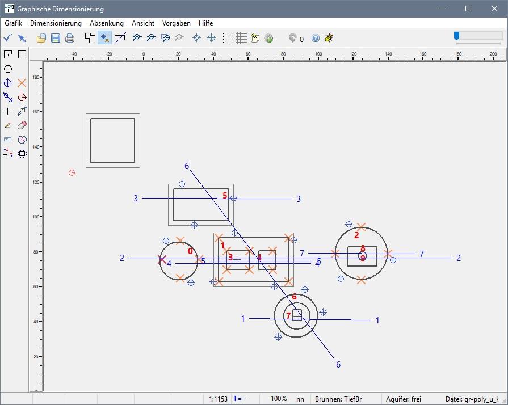Choose the circle drawing tool
This screenshot has height=405, width=508.
click(8, 69)
